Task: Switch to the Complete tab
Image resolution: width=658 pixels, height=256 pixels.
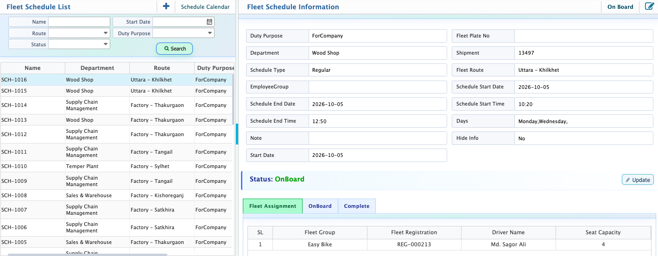Action: [357, 206]
